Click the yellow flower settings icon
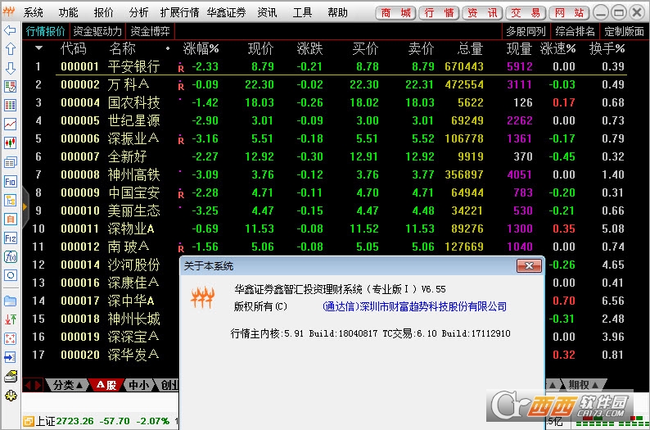Viewport: 650px width, 430px height. pos(11,396)
